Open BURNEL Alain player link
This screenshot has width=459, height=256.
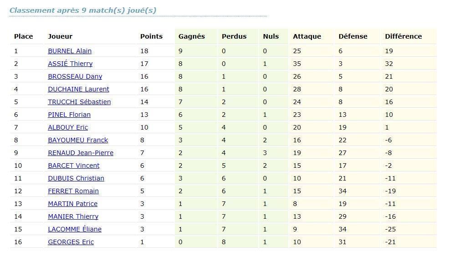70,51
